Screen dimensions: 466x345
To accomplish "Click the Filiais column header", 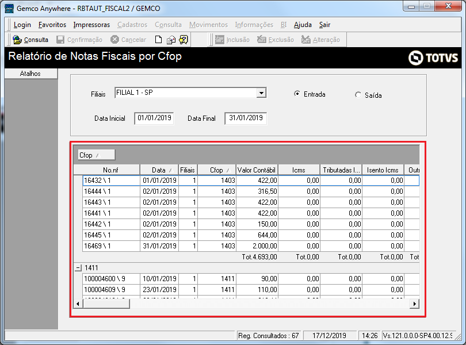I will pos(188,170).
